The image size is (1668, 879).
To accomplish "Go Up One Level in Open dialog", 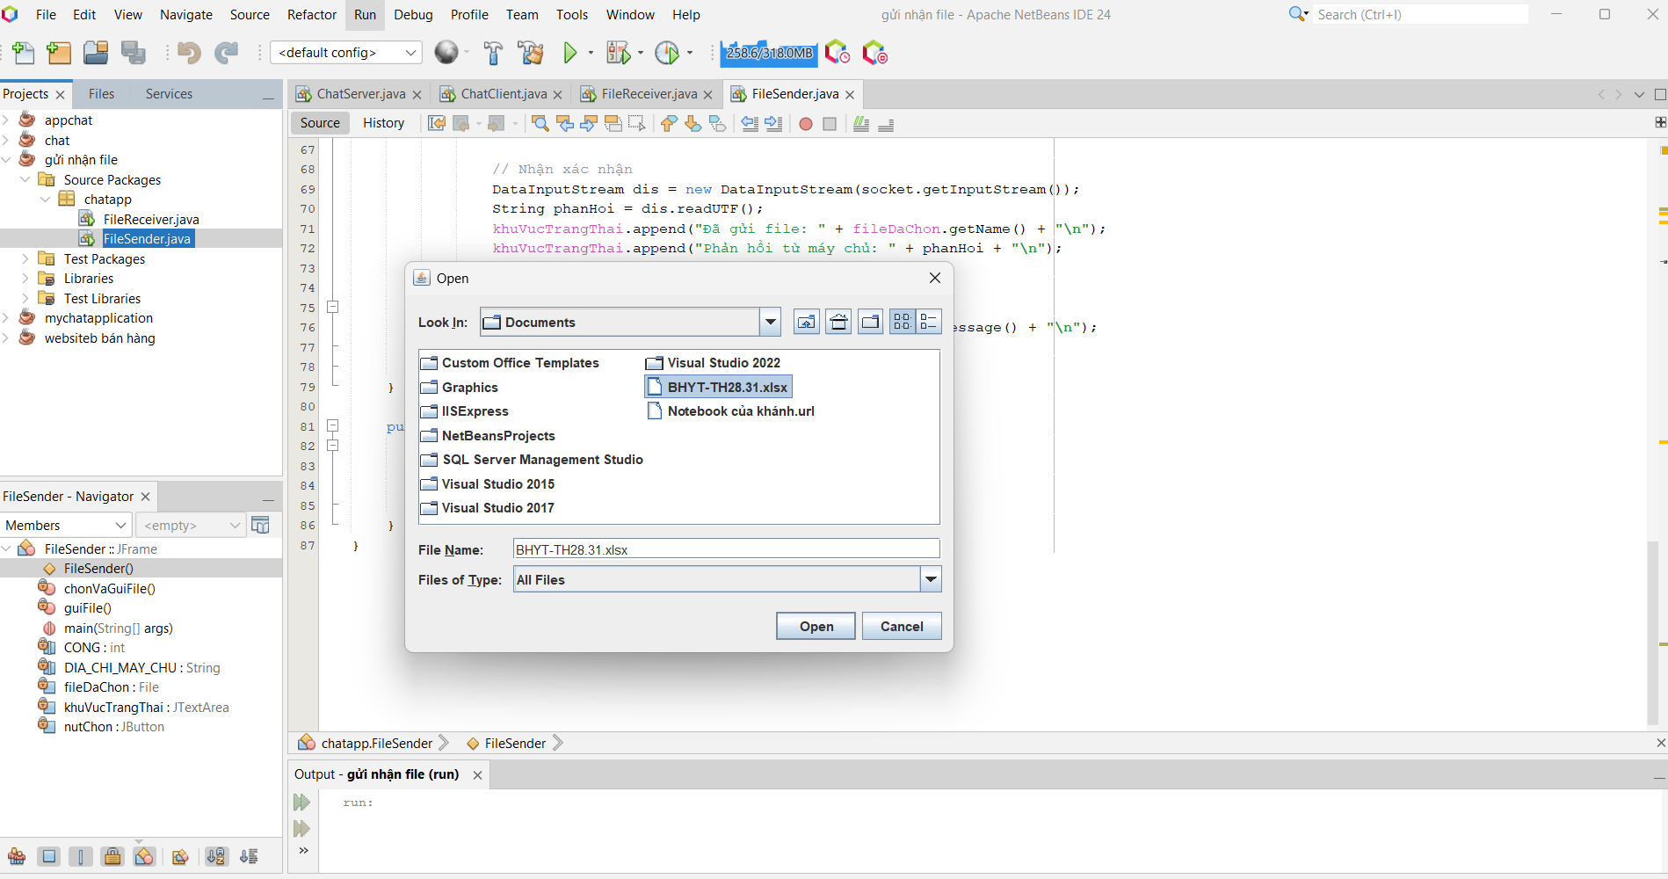I will coord(806,322).
